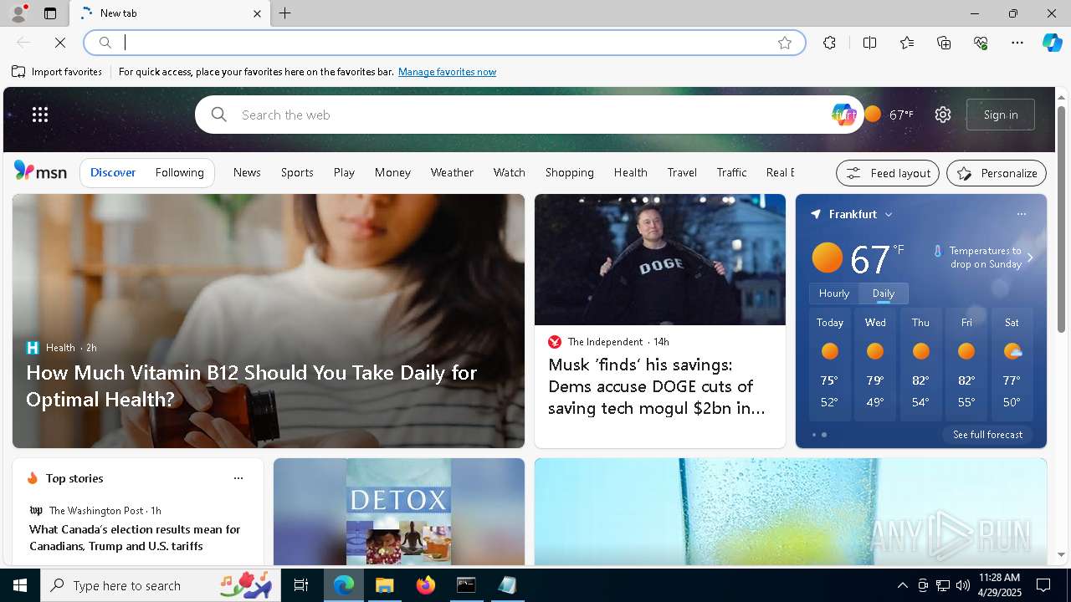Open the notifications center icon

pyautogui.click(x=1043, y=585)
